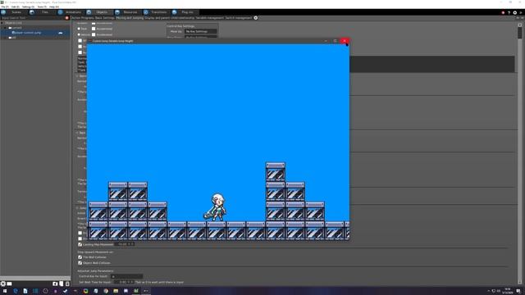
Task: Open object list settings gear at bottom left
Action: click(x=3, y=284)
